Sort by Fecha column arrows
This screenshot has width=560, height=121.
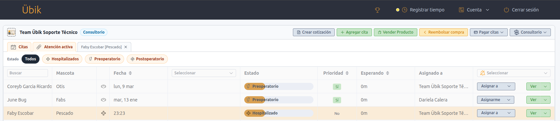(x=130, y=73)
